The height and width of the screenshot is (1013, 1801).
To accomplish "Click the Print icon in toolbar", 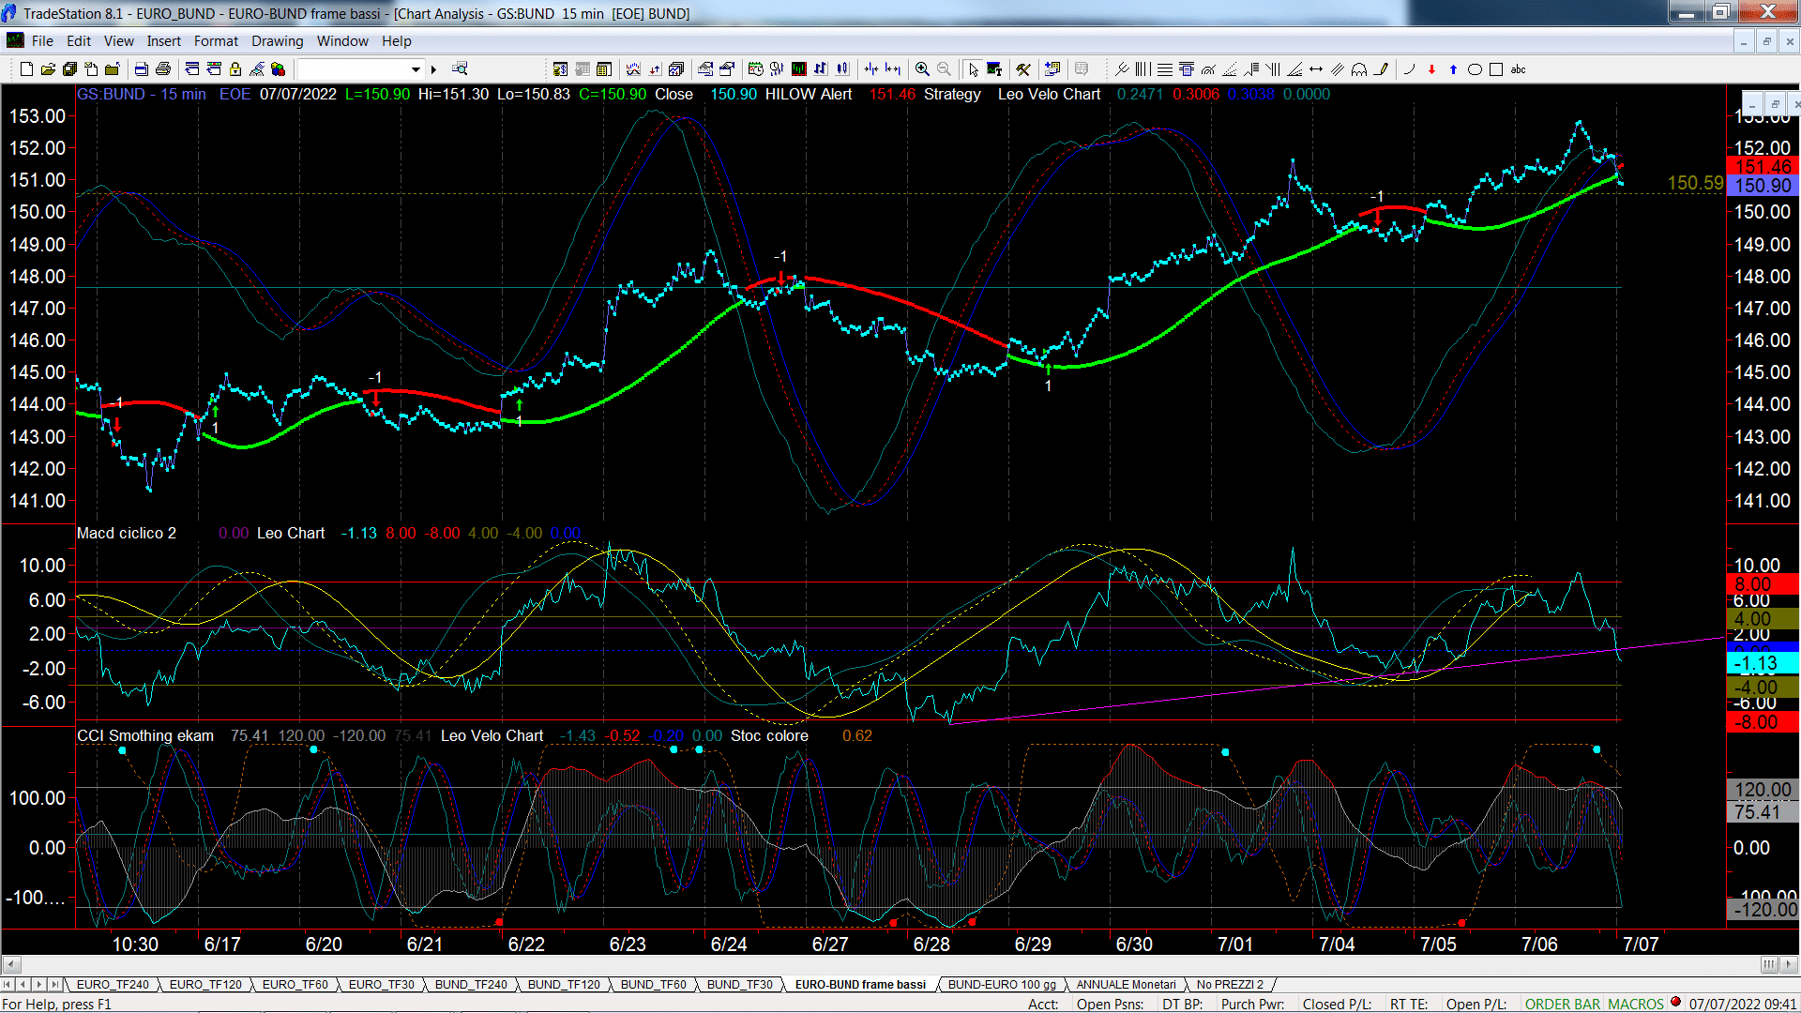I will click(162, 68).
